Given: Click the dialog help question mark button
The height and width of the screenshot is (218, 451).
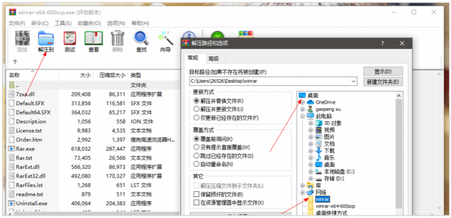Looking at the screenshot, I should [382, 44].
